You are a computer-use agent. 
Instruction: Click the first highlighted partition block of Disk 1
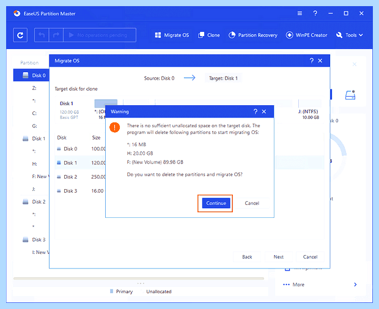106,103
